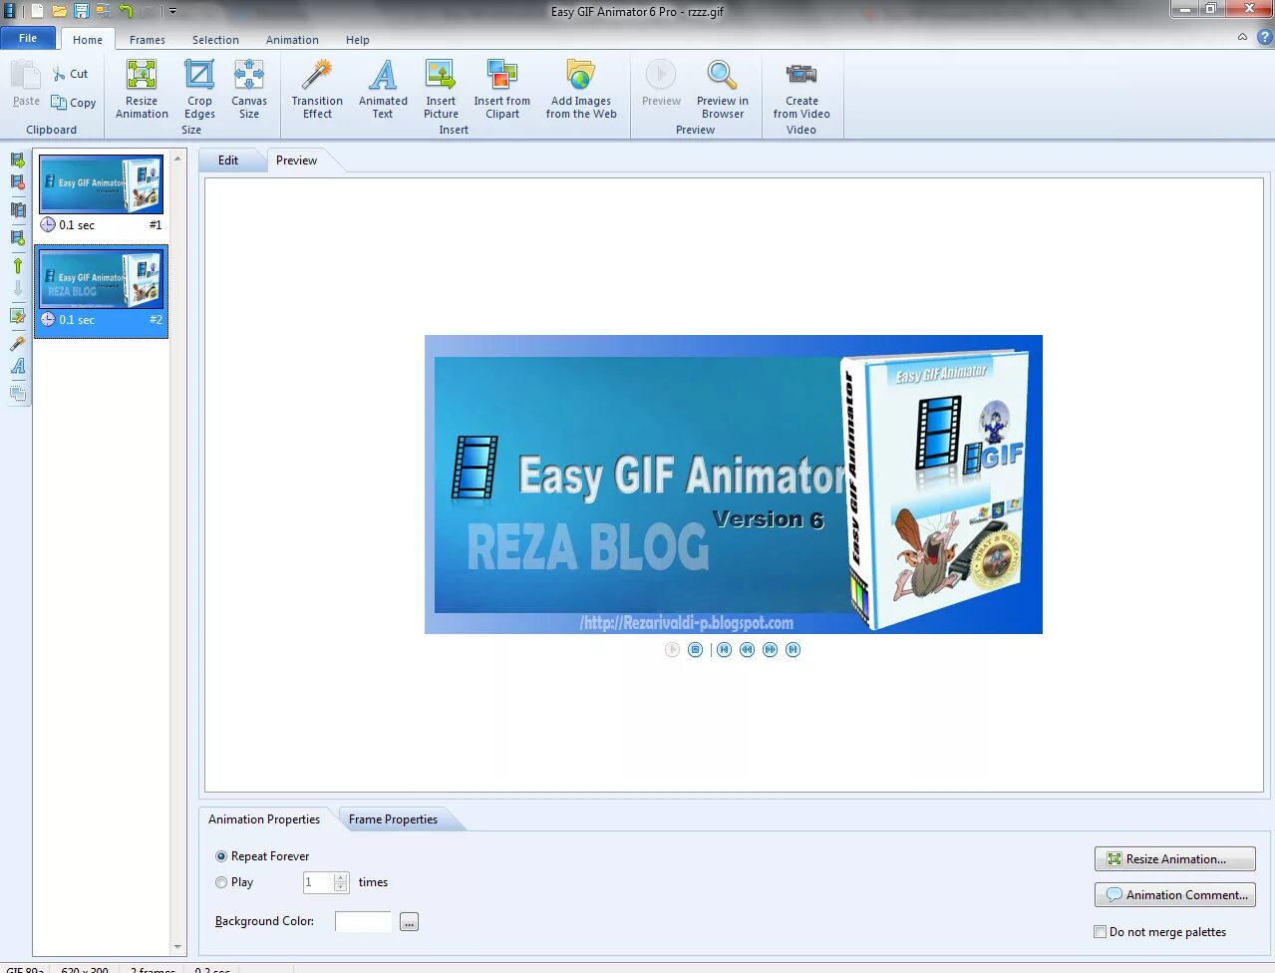This screenshot has width=1275, height=973.
Task: Collapse the ribbon with the small chevron
Action: [x=1242, y=37]
